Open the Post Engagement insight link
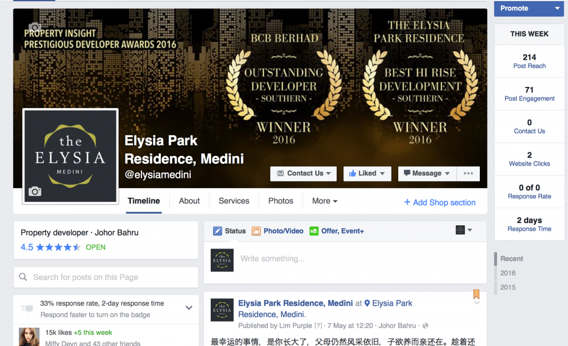This screenshot has height=346, width=568. click(529, 99)
